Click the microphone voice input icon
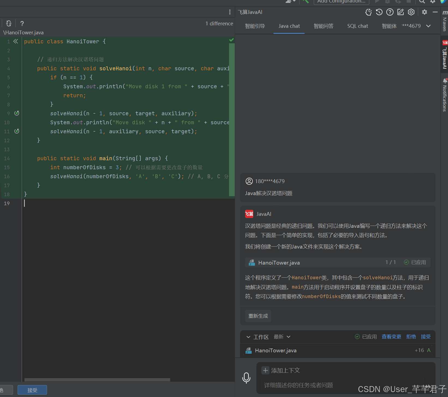Viewport: 448px width, 397px height. 246,378
